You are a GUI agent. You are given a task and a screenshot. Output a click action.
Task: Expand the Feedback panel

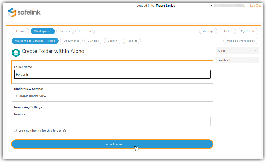coord(255,60)
